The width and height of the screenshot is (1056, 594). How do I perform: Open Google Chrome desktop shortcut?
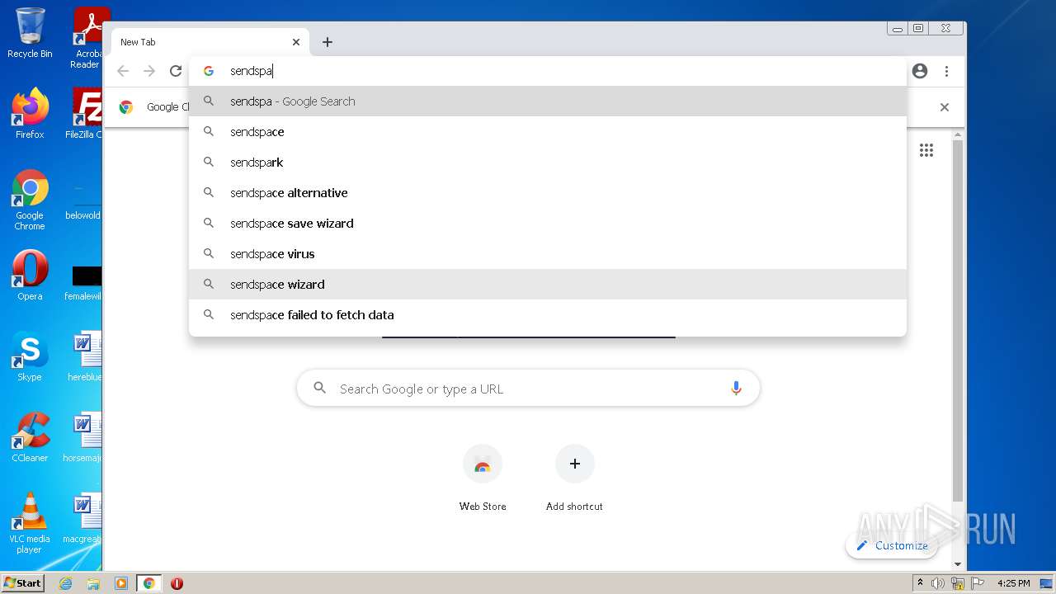click(x=30, y=200)
